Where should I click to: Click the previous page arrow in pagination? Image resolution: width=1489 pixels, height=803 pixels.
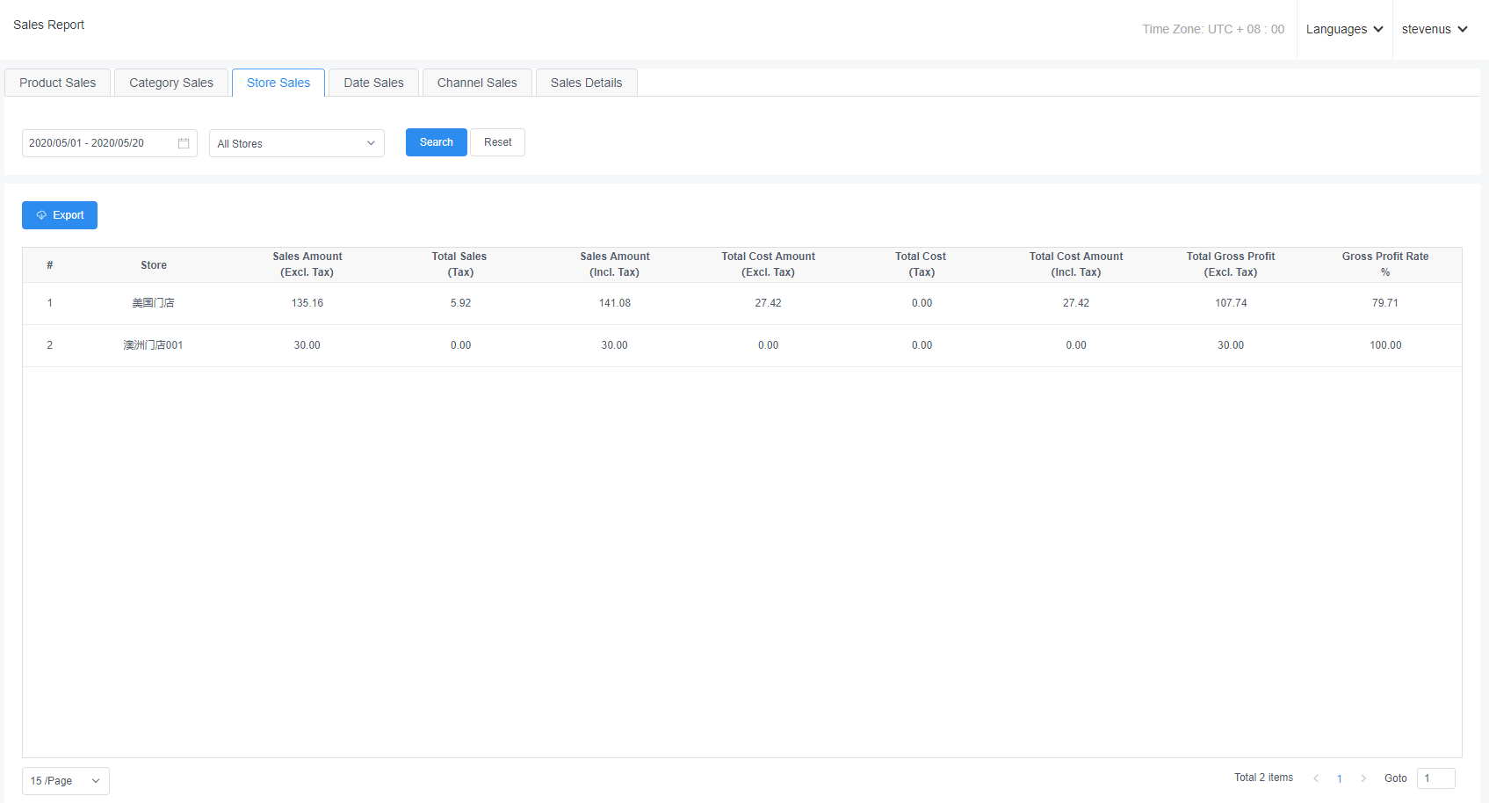click(1316, 778)
